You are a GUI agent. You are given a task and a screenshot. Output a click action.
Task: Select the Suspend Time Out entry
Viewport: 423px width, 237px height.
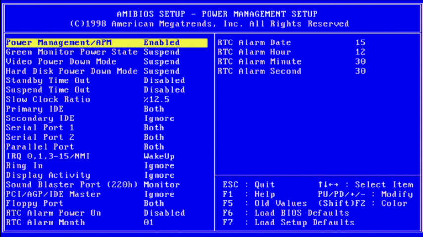click(48, 90)
